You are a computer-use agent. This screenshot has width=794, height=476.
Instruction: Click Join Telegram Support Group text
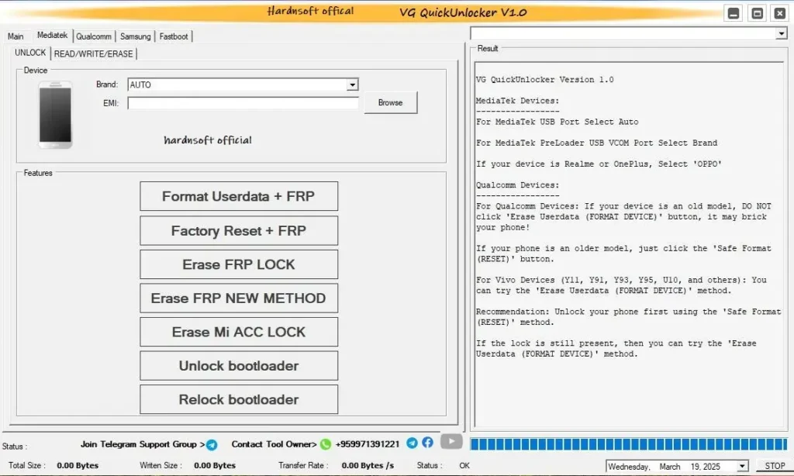coord(143,444)
